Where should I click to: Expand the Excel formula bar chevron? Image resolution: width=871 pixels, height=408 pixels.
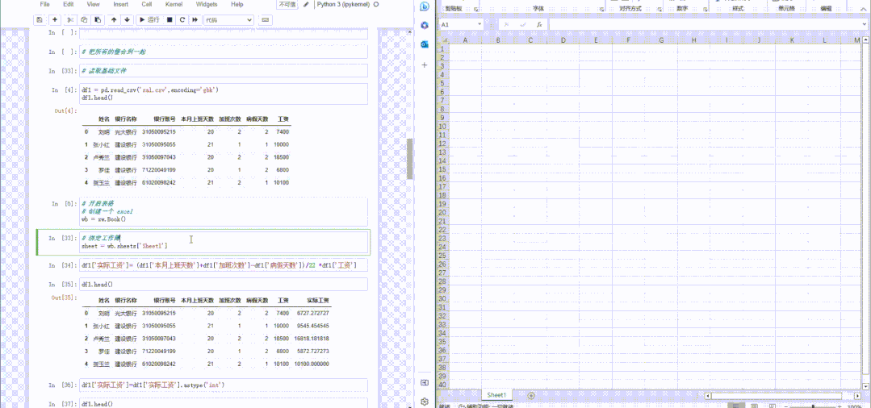coord(865,24)
